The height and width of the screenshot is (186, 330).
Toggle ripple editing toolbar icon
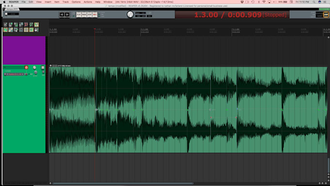(16, 30)
